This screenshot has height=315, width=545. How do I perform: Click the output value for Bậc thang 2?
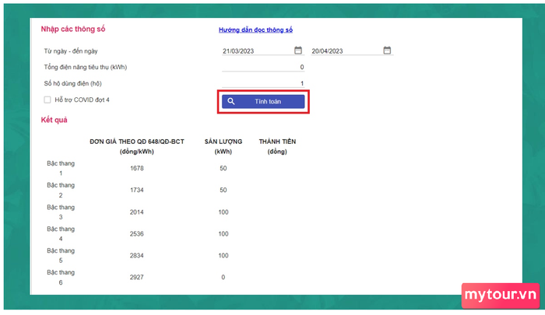pyautogui.click(x=223, y=190)
